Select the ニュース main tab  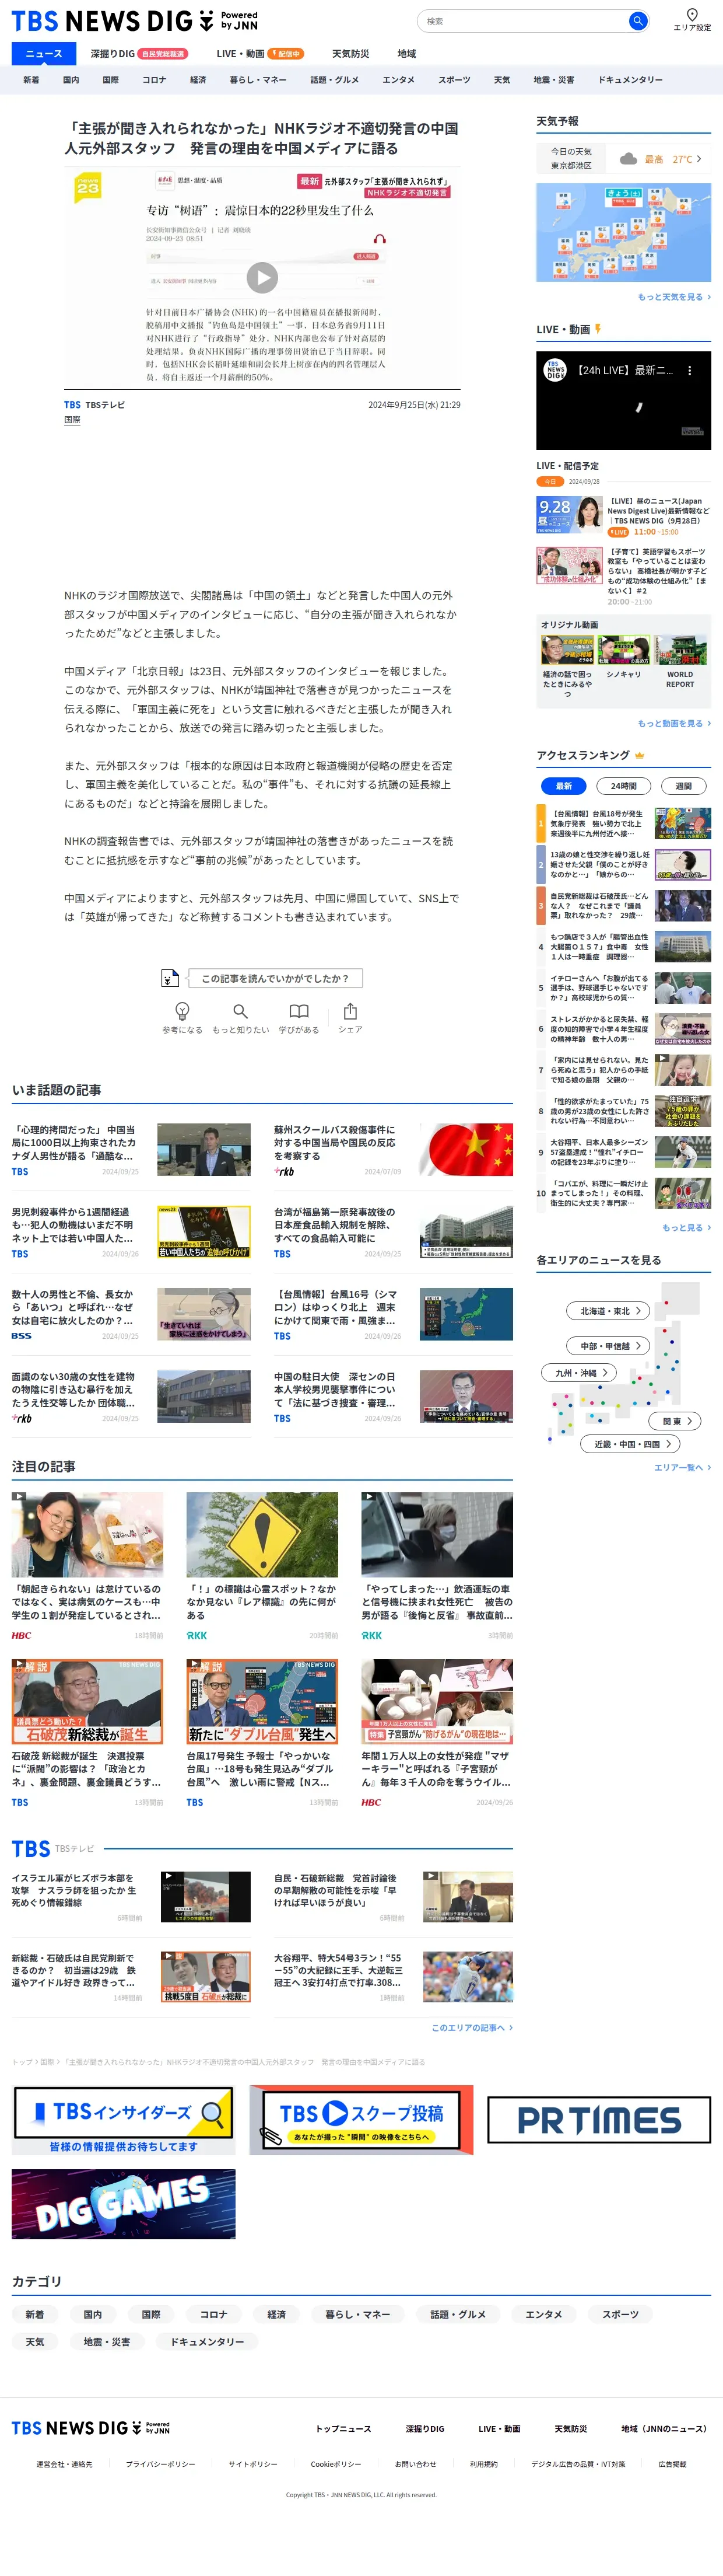pos(44,54)
